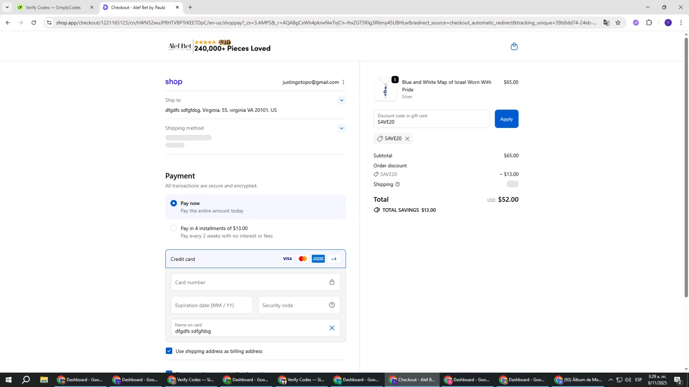This screenshot has width=689, height=387.
Task: Click the product thumbnail image
Action: point(385,89)
